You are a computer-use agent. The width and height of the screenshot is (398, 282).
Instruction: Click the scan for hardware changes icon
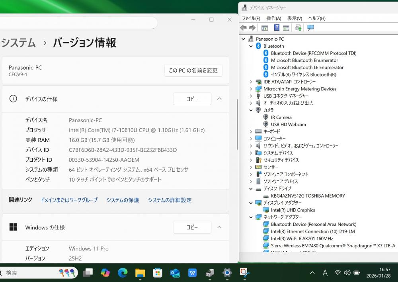[x=311, y=27]
